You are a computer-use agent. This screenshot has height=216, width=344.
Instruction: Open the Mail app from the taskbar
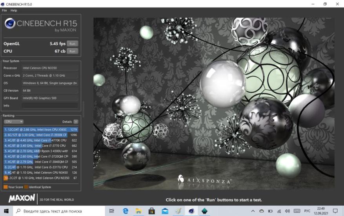165,211
